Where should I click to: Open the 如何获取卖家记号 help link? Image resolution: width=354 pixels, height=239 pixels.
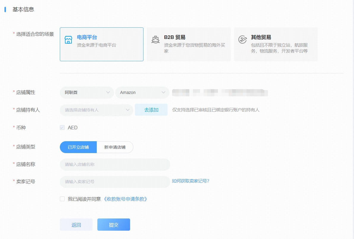tap(190, 181)
